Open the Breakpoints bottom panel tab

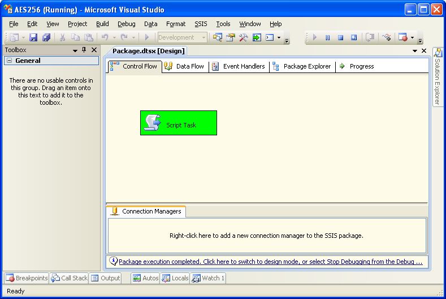(x=27, y=278)
